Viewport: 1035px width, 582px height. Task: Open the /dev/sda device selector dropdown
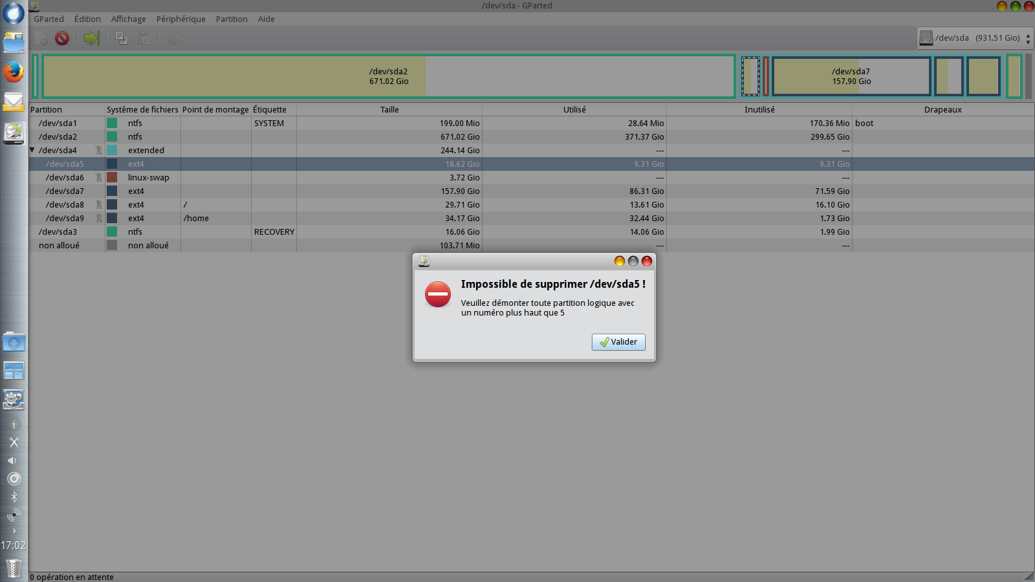point(975,38)
